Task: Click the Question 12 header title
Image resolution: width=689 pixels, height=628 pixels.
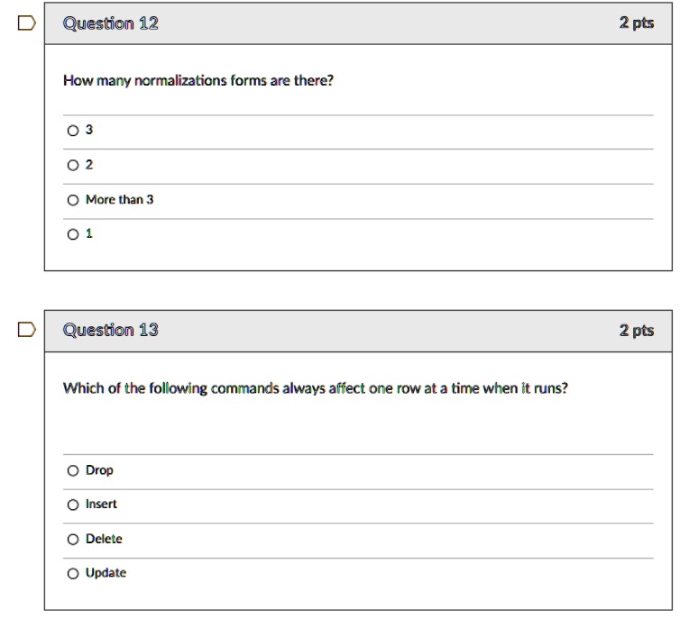Action: pos(111,23)
